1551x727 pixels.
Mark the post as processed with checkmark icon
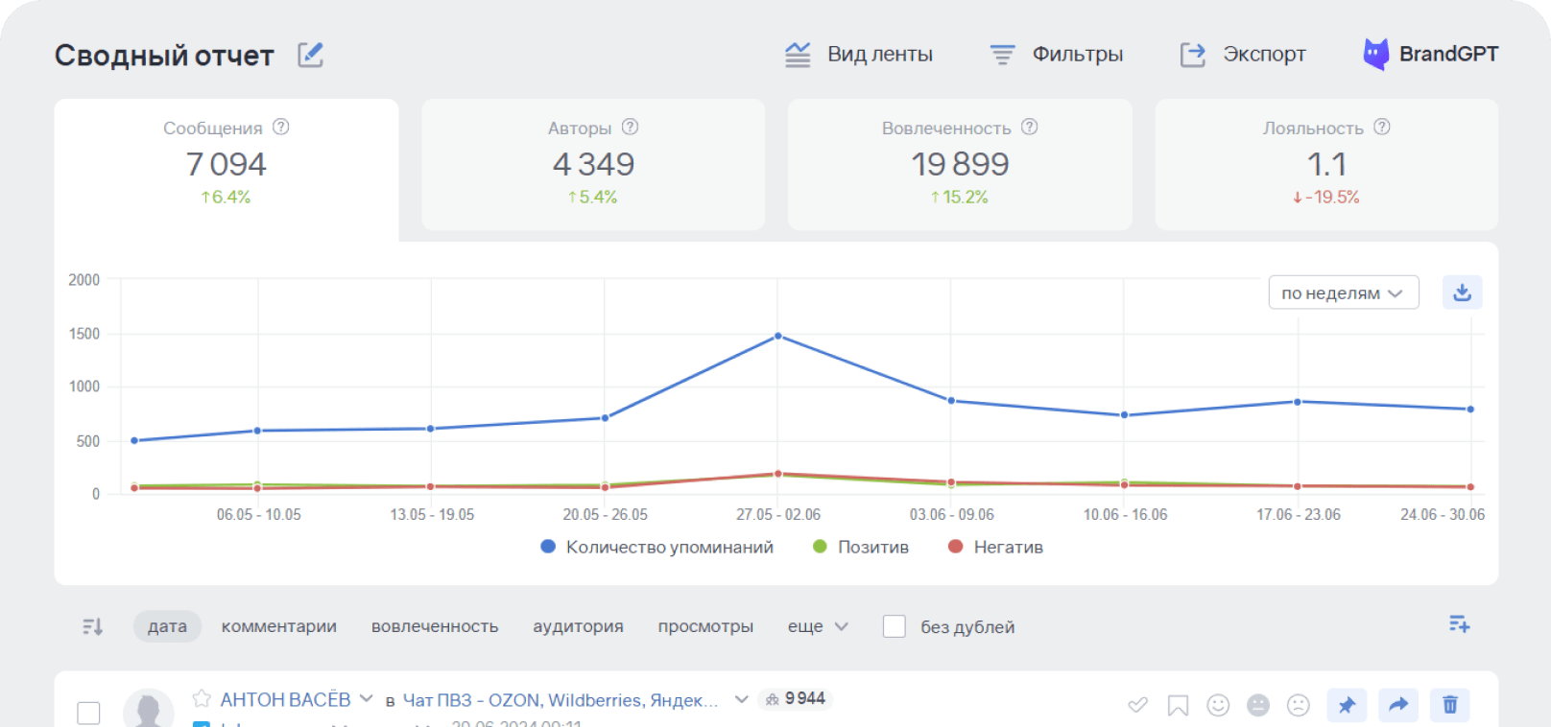[1138, 705]
